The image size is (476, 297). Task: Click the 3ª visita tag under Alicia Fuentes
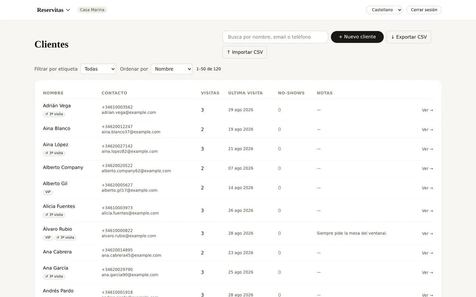(x=54, y=215)
